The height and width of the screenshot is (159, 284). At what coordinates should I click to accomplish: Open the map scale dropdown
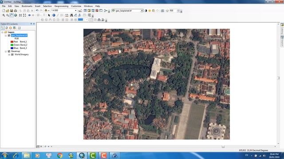(x=76, y=11)
